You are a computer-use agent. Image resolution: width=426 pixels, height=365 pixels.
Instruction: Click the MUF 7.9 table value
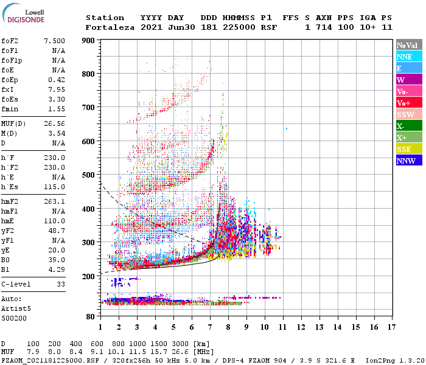coord(33,352)
